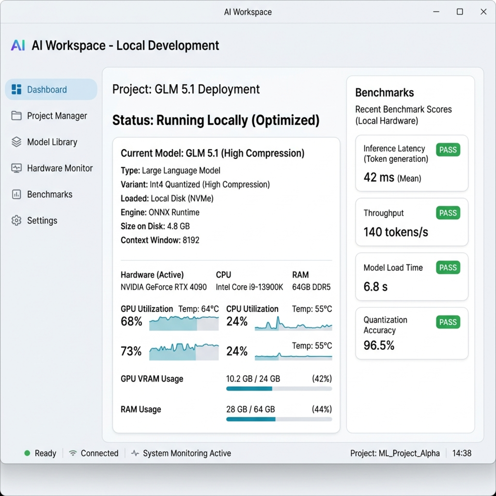
Task: Select the Model Load Time card
Action: [412, 277]
